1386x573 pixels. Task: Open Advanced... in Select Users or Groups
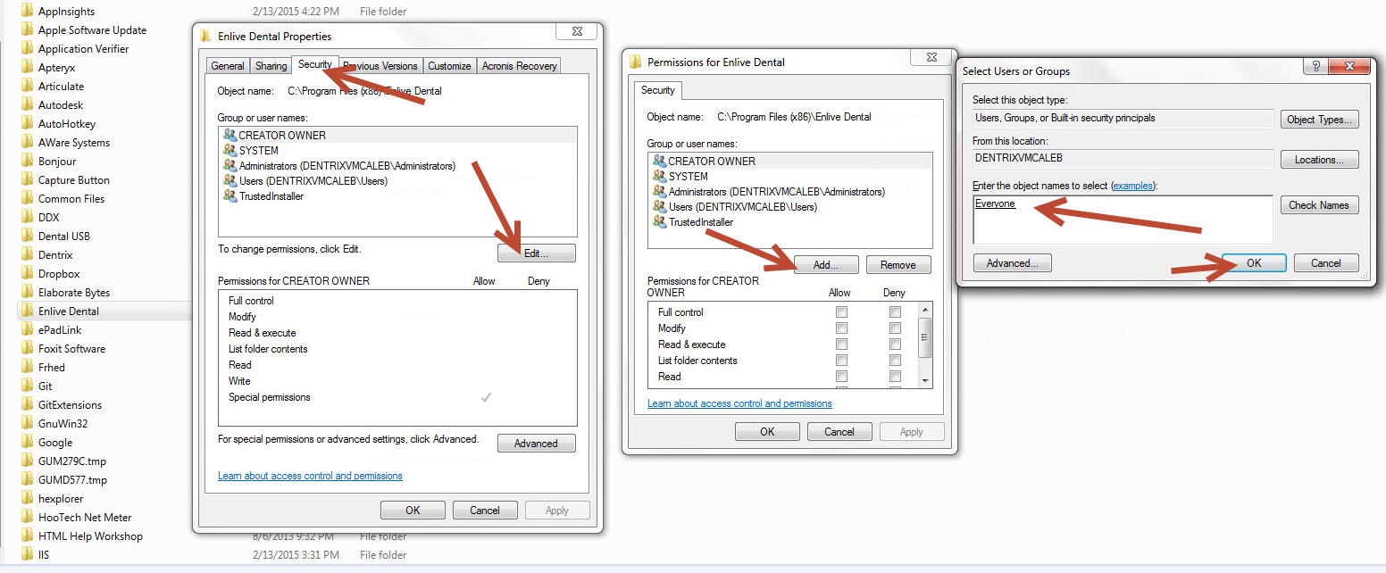[1013, 263]
